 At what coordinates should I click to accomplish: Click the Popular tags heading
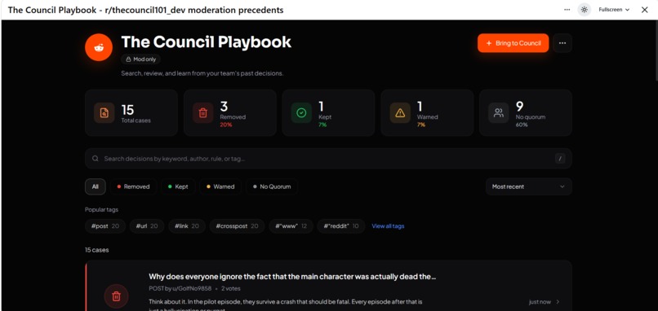tap(101, 210)
